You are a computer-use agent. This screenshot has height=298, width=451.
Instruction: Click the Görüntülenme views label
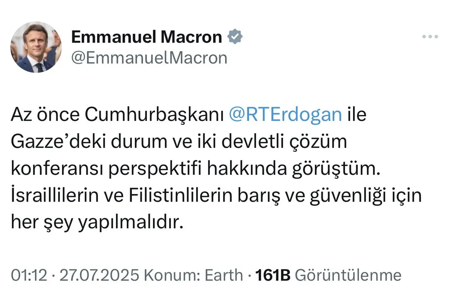tap(348, 275)
